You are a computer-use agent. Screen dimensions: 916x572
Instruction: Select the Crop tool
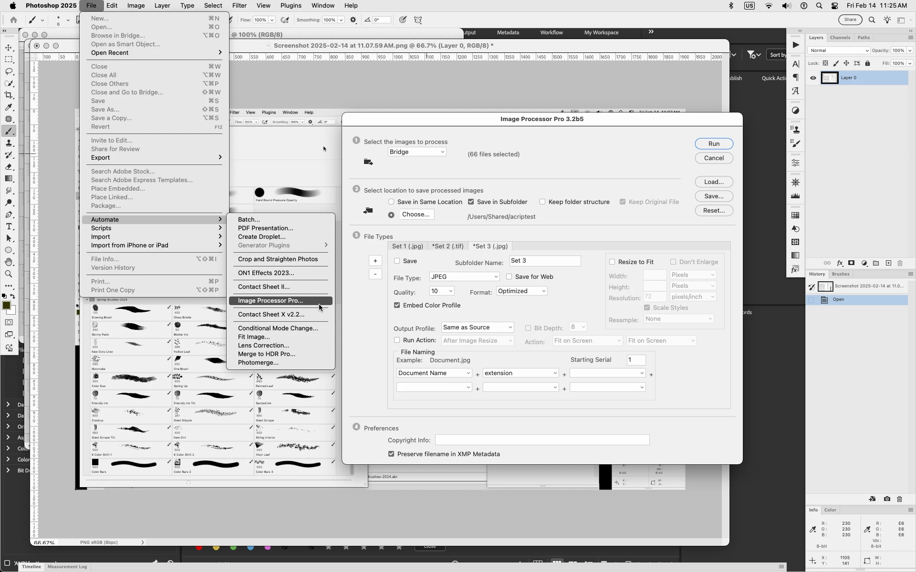[9, 95]
